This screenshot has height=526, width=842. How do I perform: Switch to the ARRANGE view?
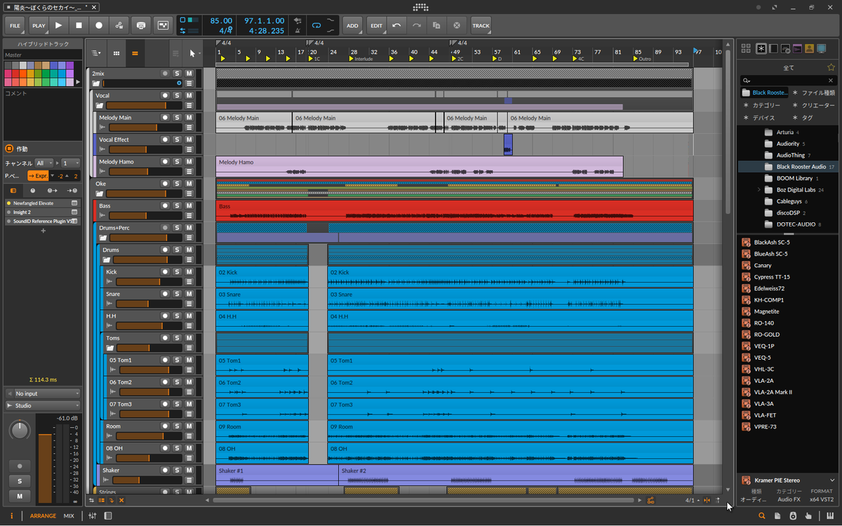click(43, 516)
